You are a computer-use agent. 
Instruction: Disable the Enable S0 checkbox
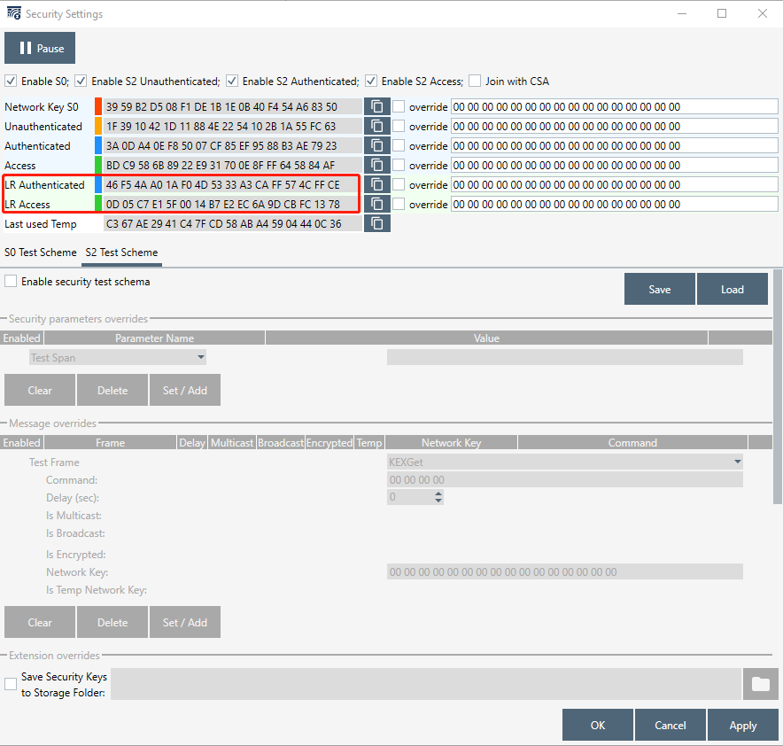(12, 81)
